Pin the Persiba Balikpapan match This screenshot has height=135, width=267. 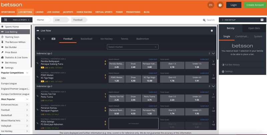coord(37,63)
